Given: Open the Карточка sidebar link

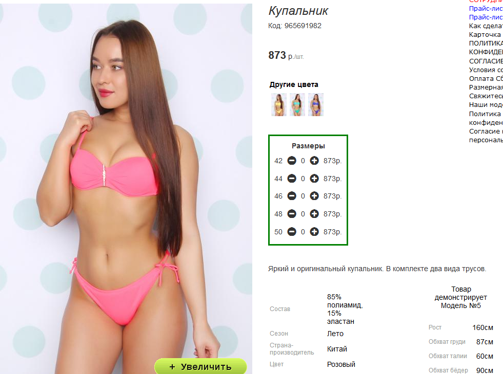Looking at the screenshot, I should pos(486,35).
